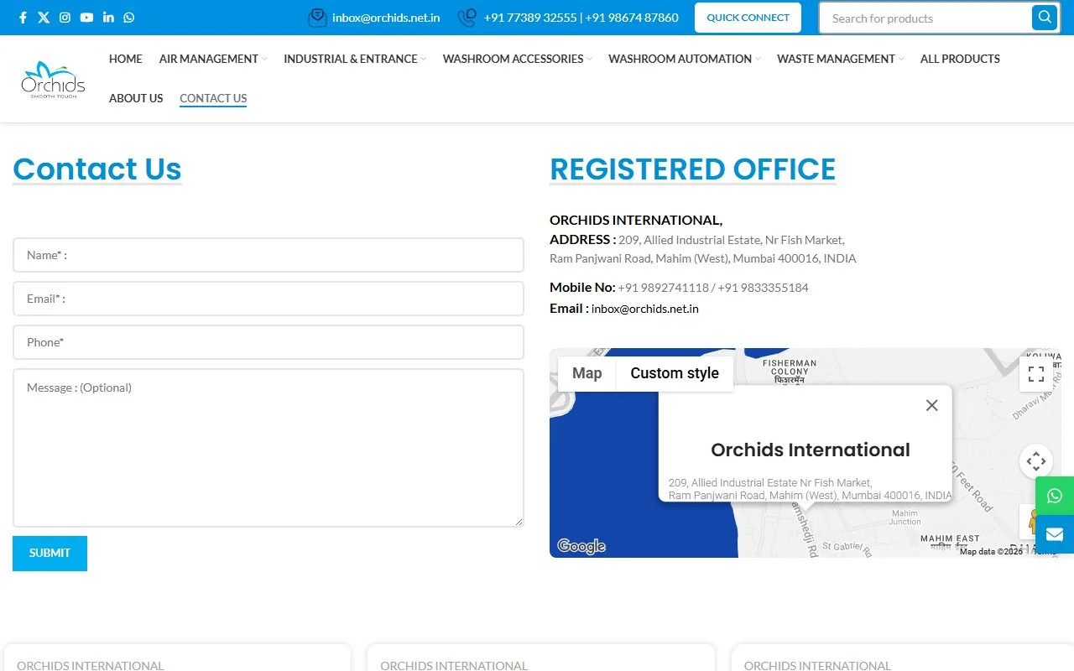Expand the Air Management dropdown menu

[x=213, y=59]
